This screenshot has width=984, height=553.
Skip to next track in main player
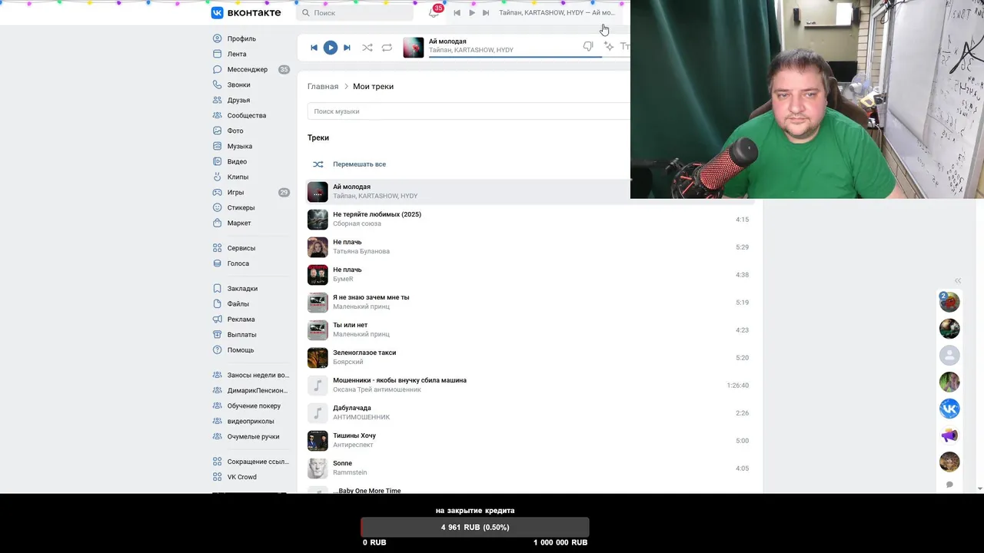coord(347,48)
